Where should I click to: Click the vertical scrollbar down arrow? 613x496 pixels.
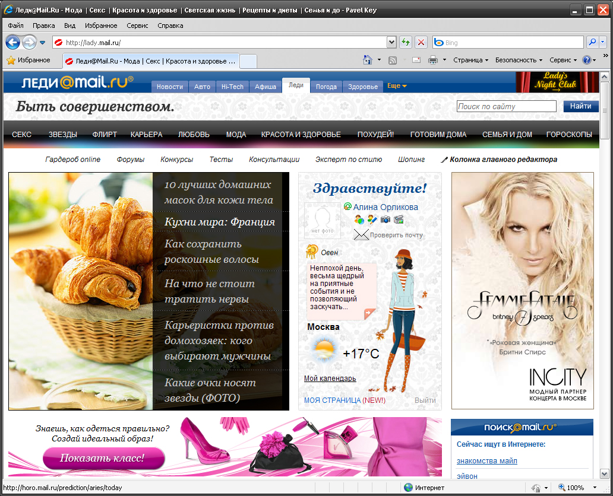point(605,474)
